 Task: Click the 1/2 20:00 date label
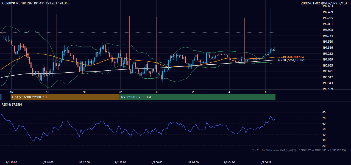pyautogui.click(x=84, y=162)
